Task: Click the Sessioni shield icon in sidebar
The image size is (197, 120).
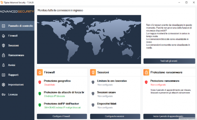Action: [4, 45]
